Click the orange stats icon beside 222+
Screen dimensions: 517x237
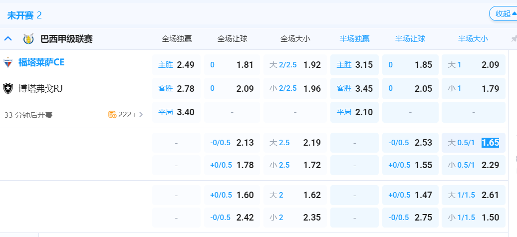click(112, 115)
